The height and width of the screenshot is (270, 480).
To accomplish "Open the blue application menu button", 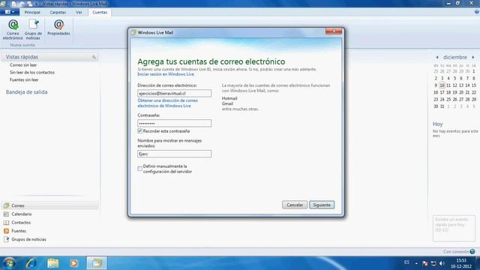I will (x=10, y=12).
